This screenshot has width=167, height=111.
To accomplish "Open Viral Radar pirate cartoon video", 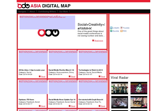I will click(139, 88).
